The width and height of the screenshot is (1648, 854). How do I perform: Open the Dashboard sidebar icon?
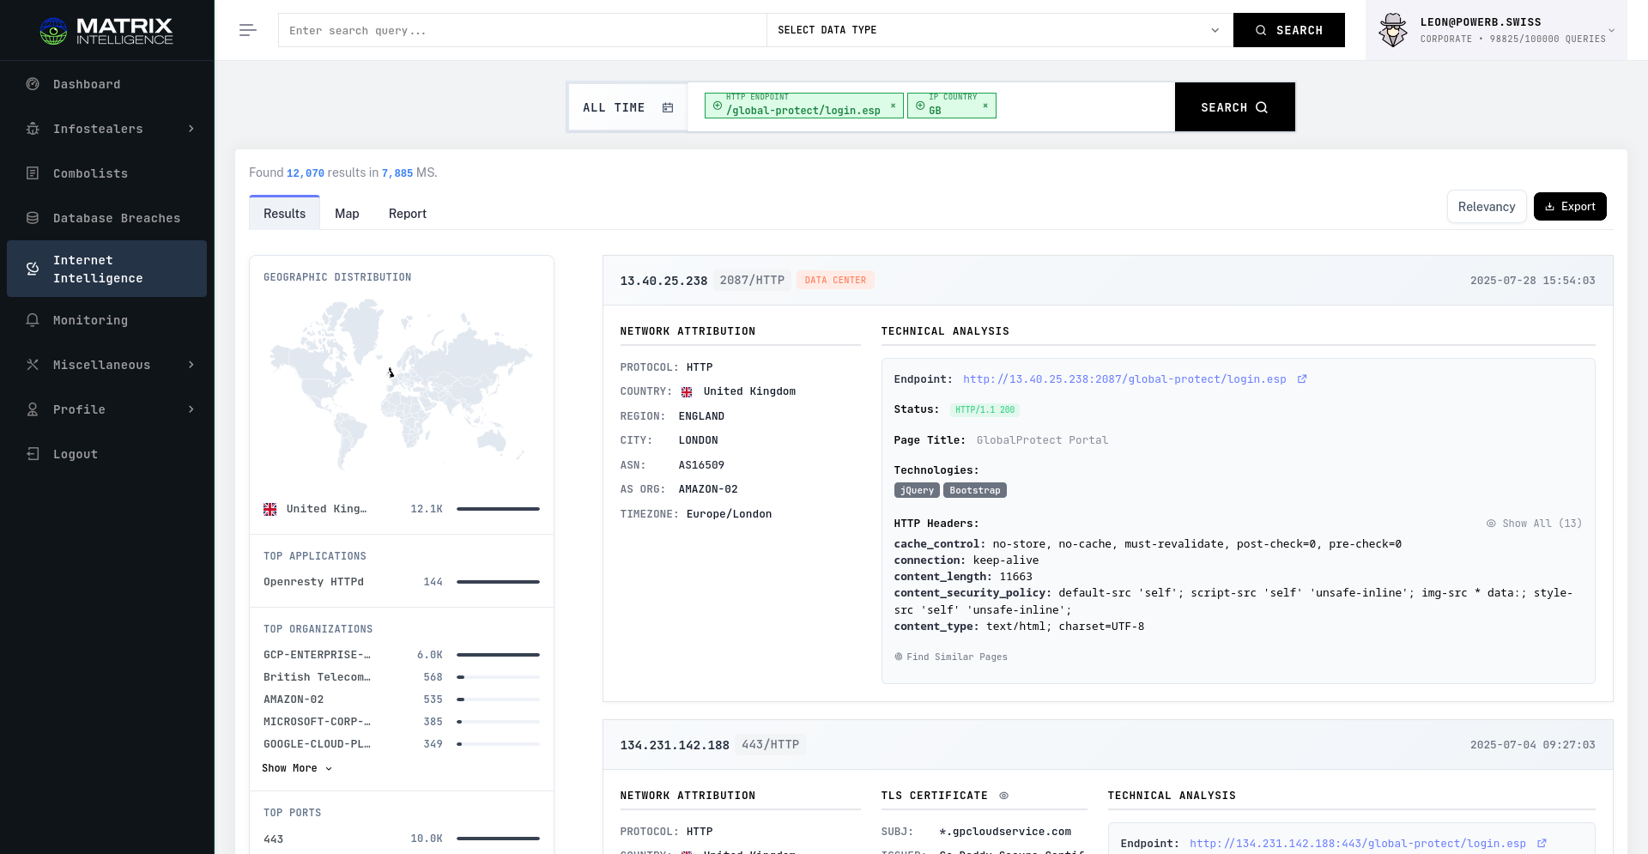click(33, 84)
